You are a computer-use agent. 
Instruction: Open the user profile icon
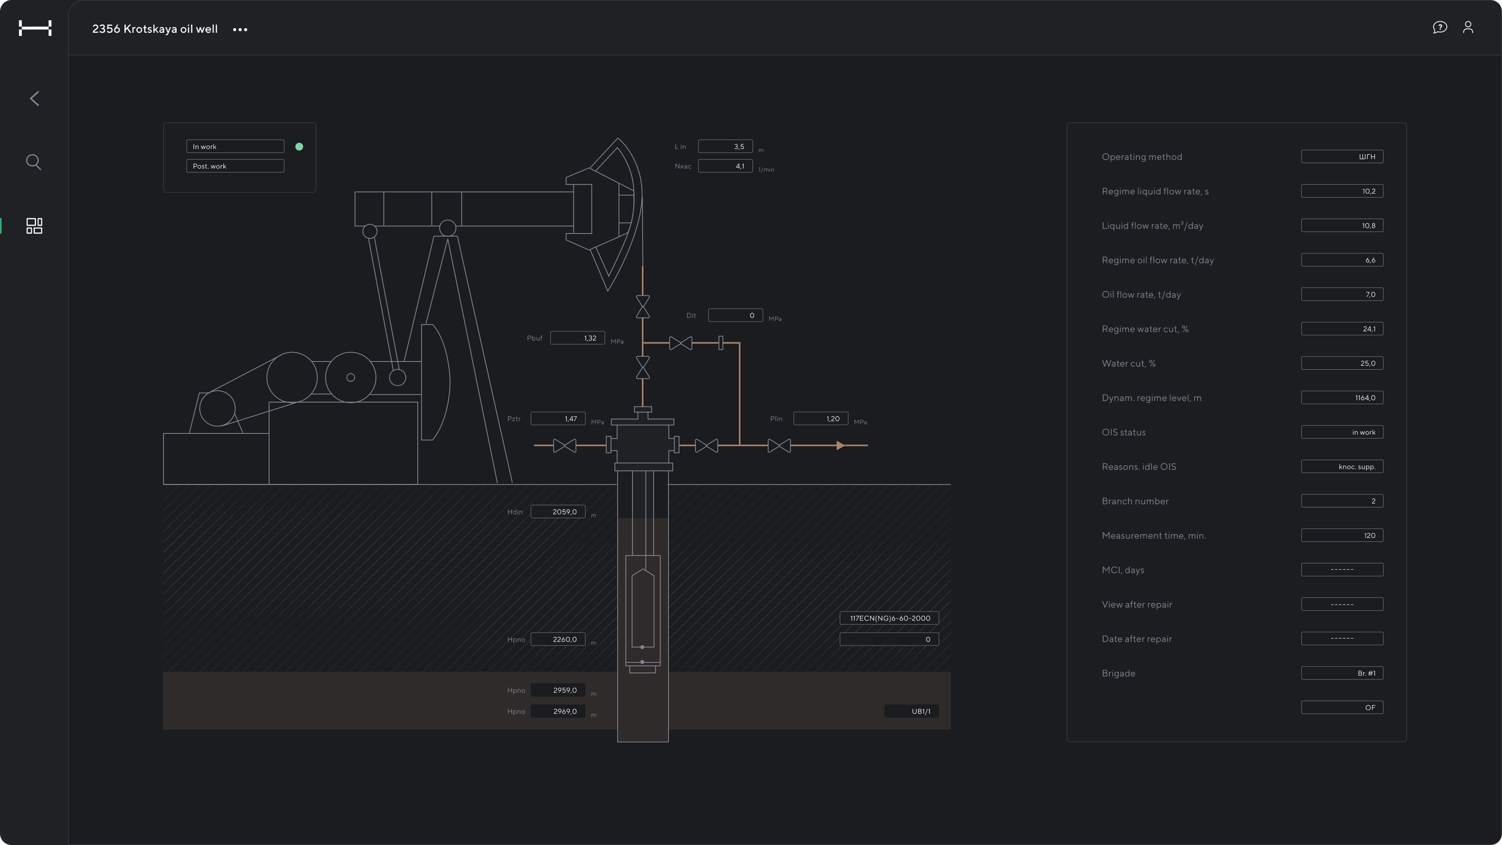click(x=1468, y=27)
